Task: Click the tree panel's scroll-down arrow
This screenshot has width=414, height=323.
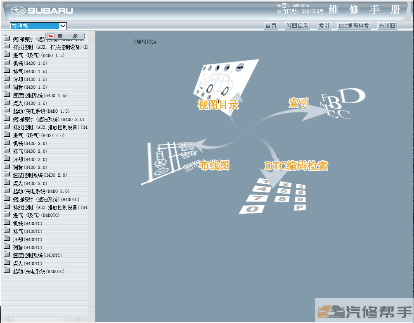Action: (91, 307)
